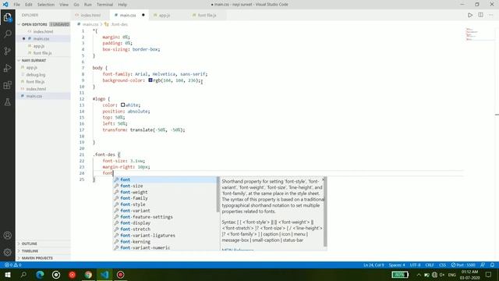Viewport: 499px width, 281px height.
Task: Show errors and warnings in status bar
Action: (13, 265)
